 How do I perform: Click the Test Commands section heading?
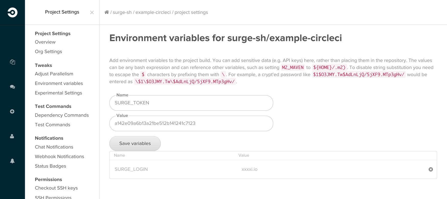53,106
